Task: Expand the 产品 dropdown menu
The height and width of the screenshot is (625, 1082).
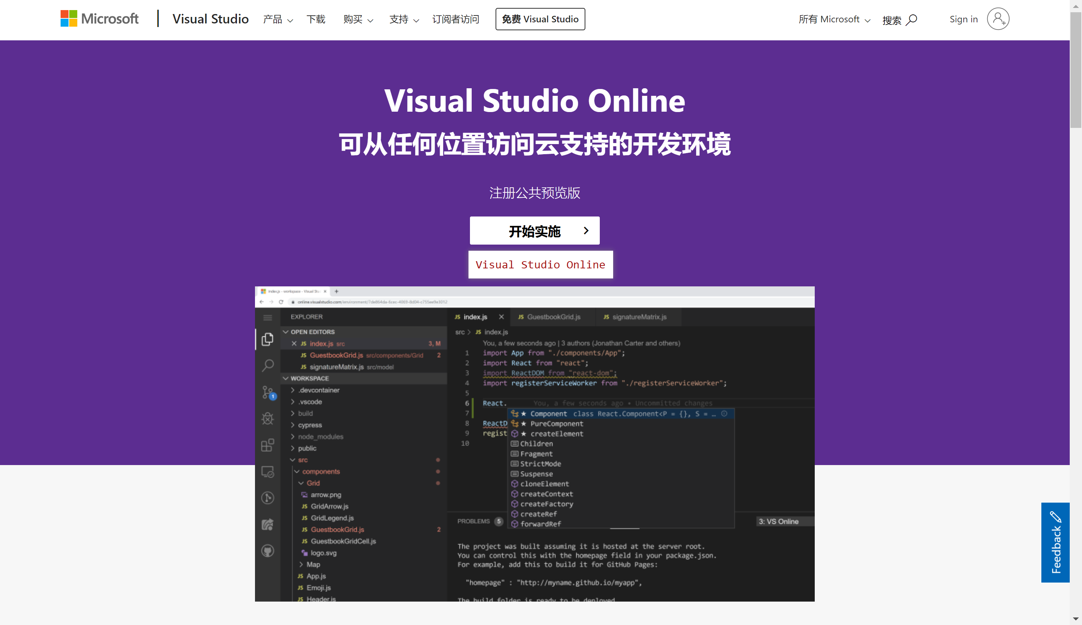Action: pos(278,19)
